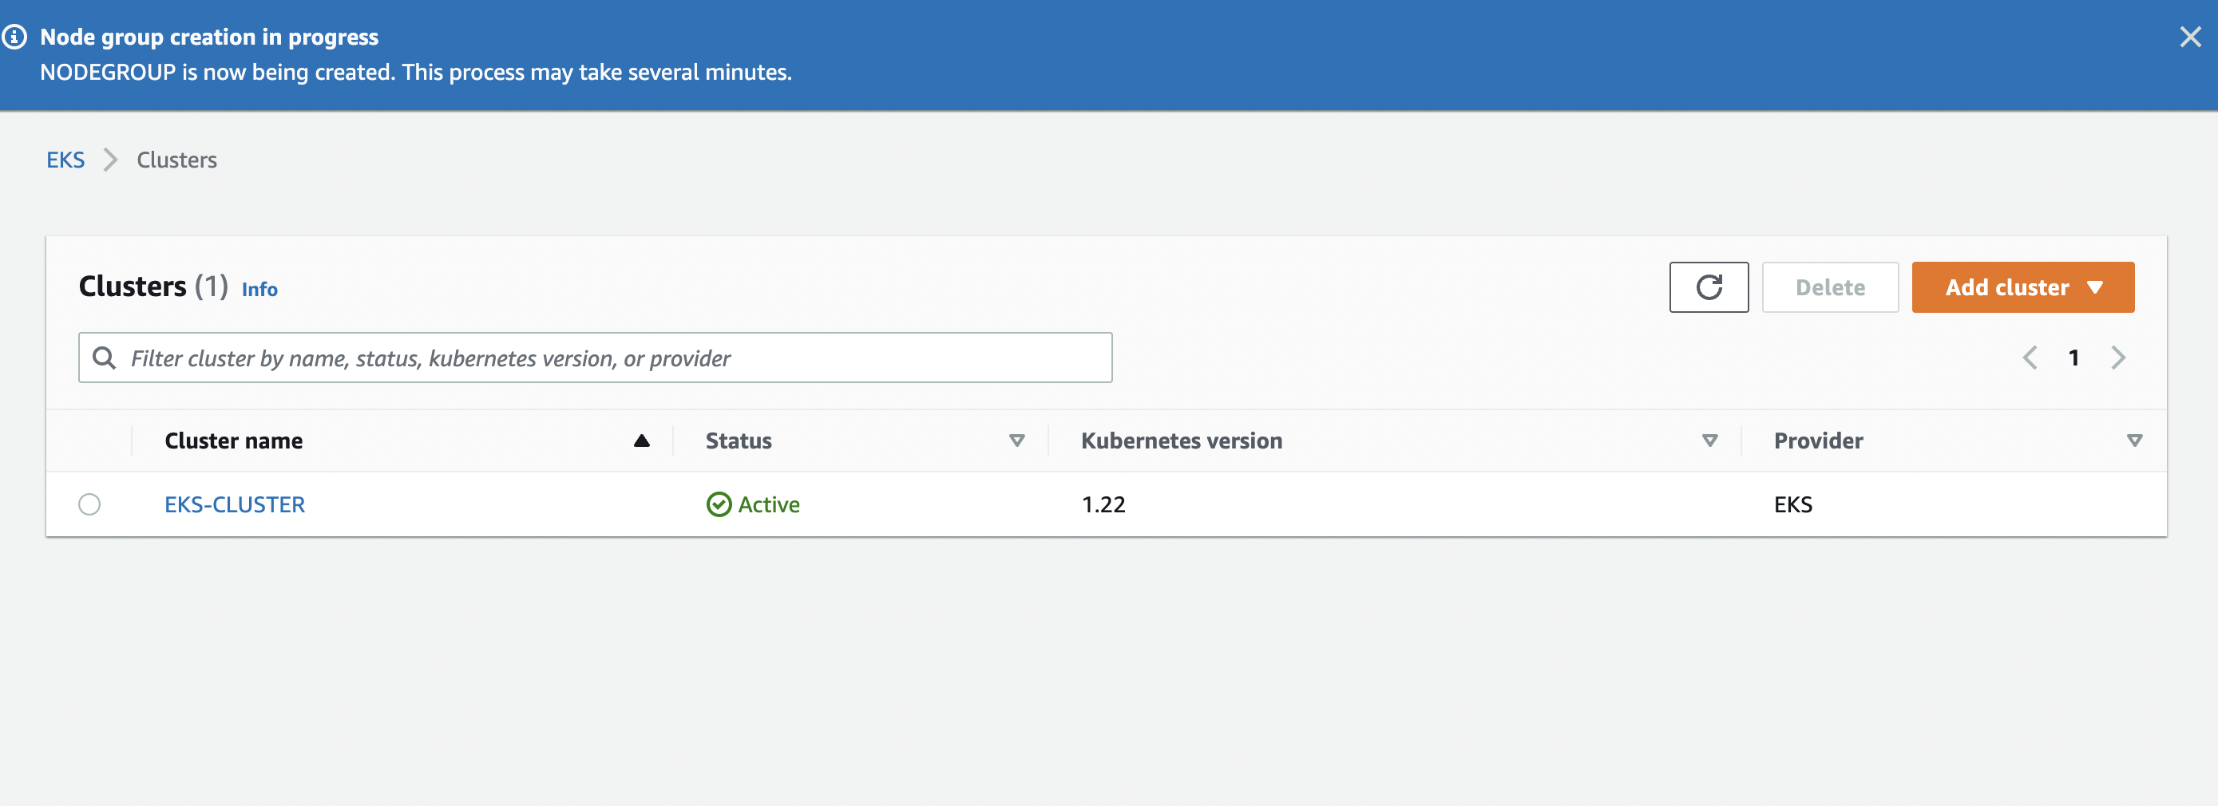This screenshot has width=2218, height=806.
Task: Click the green Active status check icon
Action: tap(718, 504)
